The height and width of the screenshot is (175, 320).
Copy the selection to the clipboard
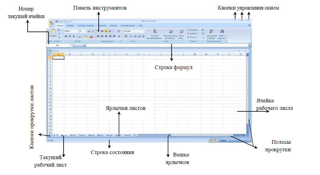[59, 34]
